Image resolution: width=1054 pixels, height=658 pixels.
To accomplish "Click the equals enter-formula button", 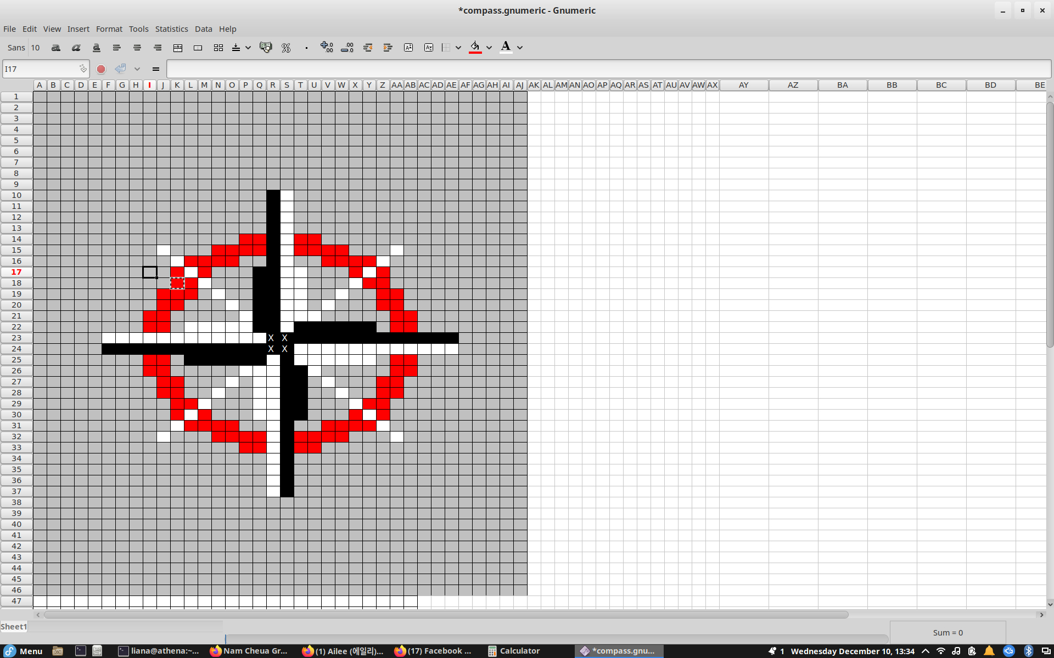I will 156,69.
